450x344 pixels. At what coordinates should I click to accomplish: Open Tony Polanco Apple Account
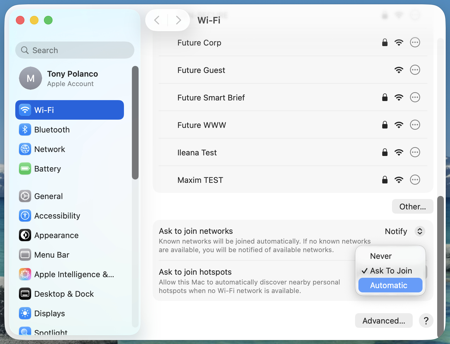pyautogui.click(x=72, y=78)
